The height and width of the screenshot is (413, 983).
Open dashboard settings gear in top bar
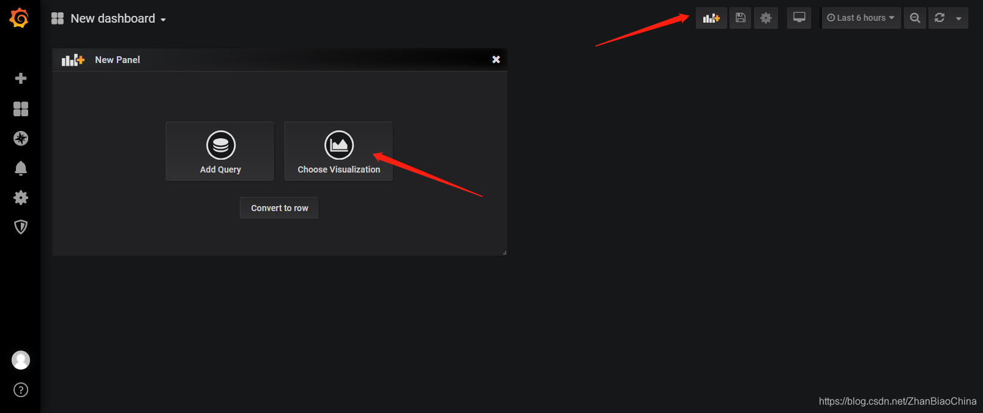pyautogui.click(x=766, y=18)
